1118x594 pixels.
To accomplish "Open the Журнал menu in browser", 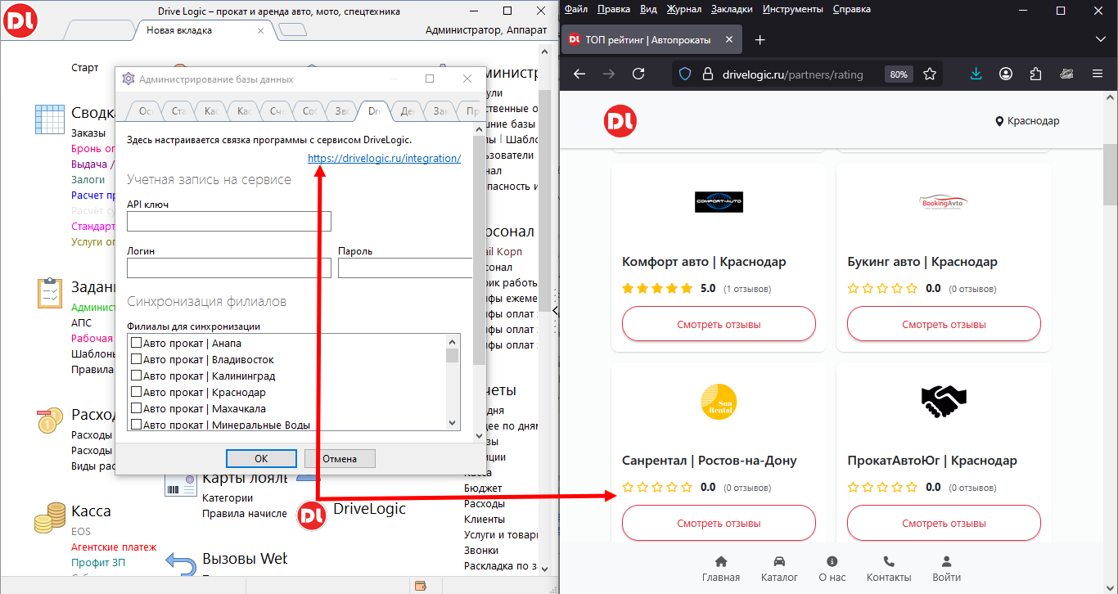I will pos(683,9).
